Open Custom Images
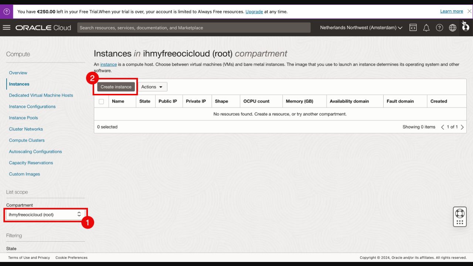Image resolution: width=473 pixels, height=266 pixels. click(24, 174)
